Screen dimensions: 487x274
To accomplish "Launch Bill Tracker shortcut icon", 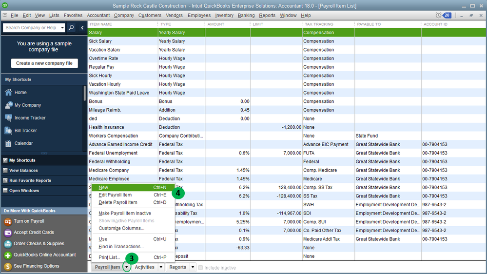I will pyautogui.click(x=8, y=131).
